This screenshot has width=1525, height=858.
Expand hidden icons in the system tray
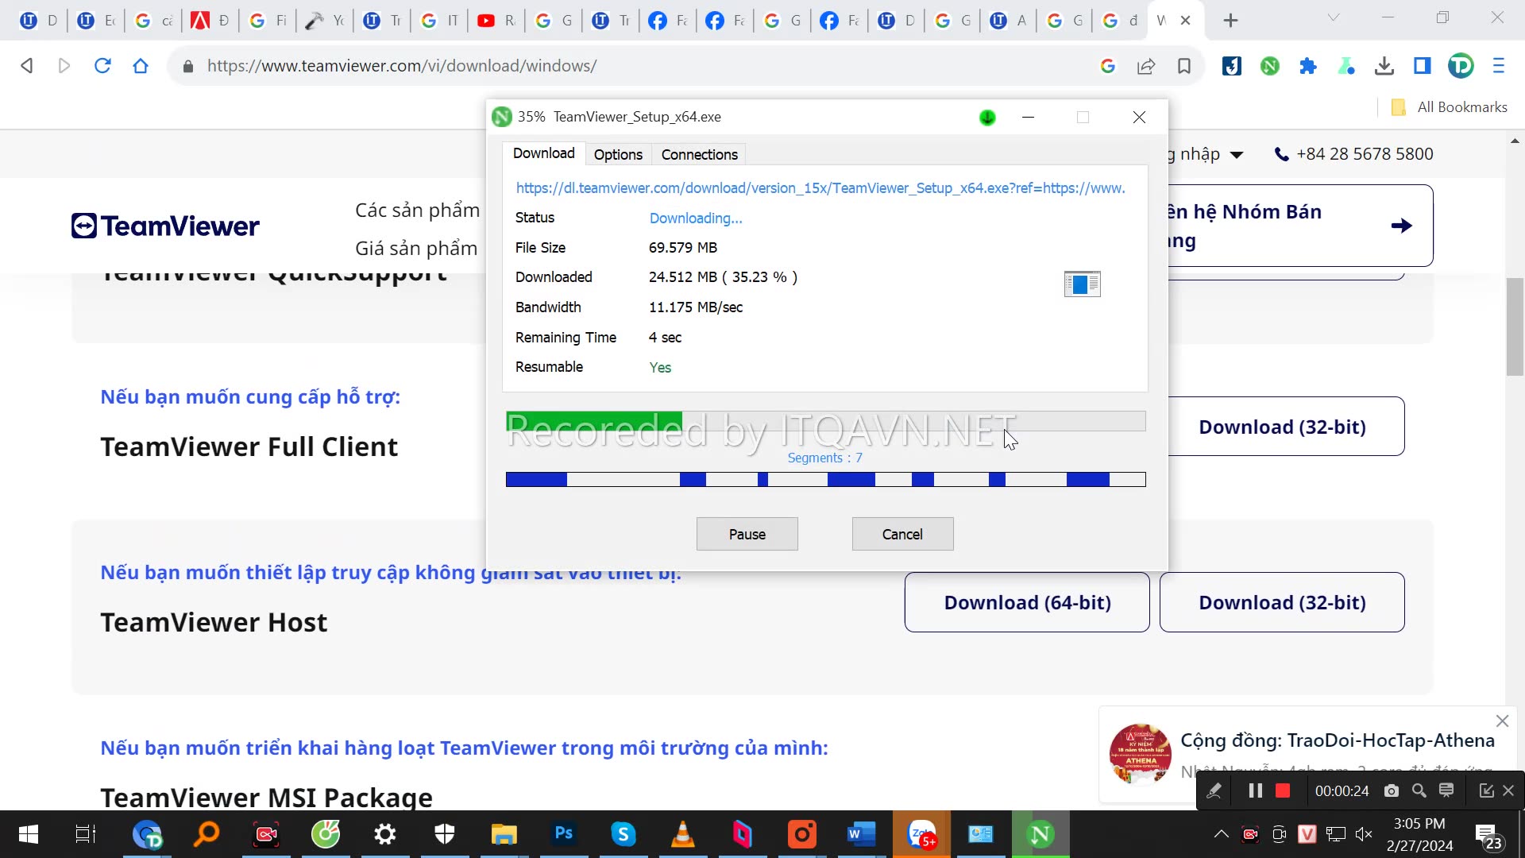tap(1221, 833)
